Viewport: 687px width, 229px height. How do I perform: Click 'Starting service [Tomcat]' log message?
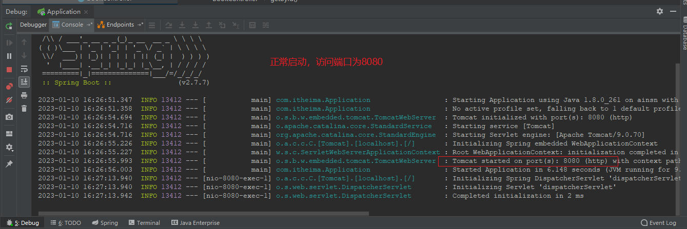pos(503,126)
